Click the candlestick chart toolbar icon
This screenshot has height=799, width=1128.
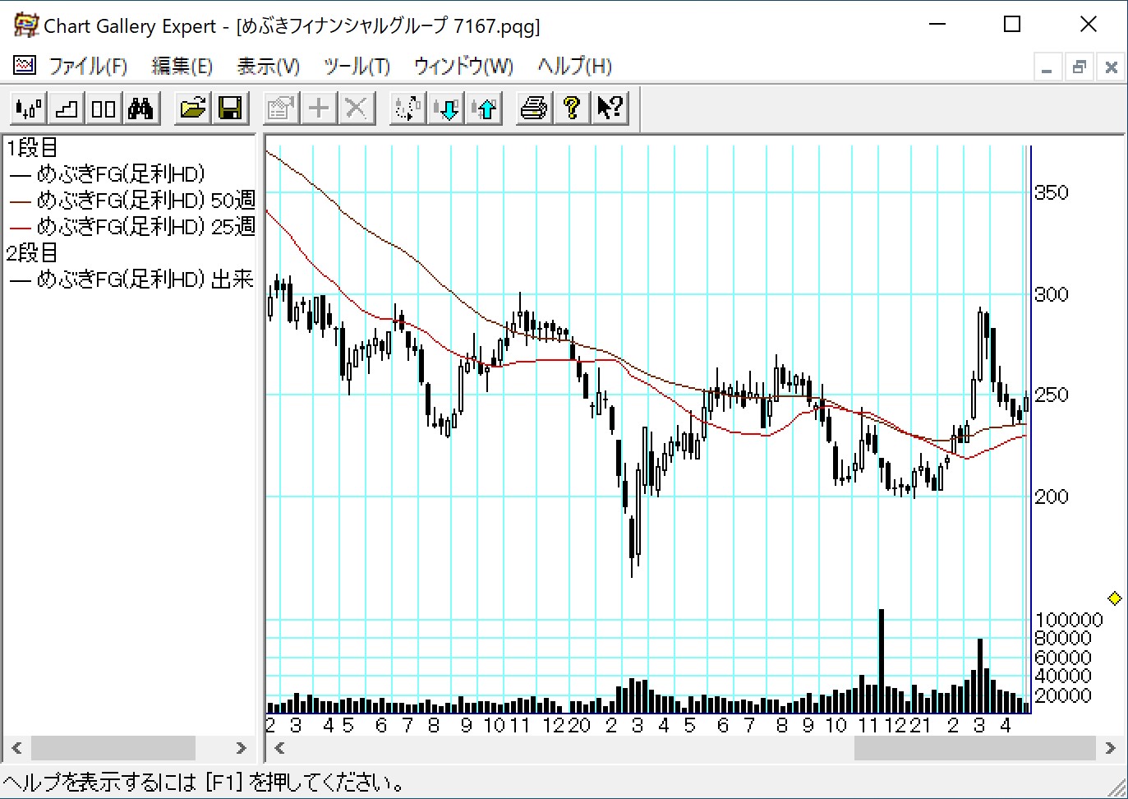[29, 109]
